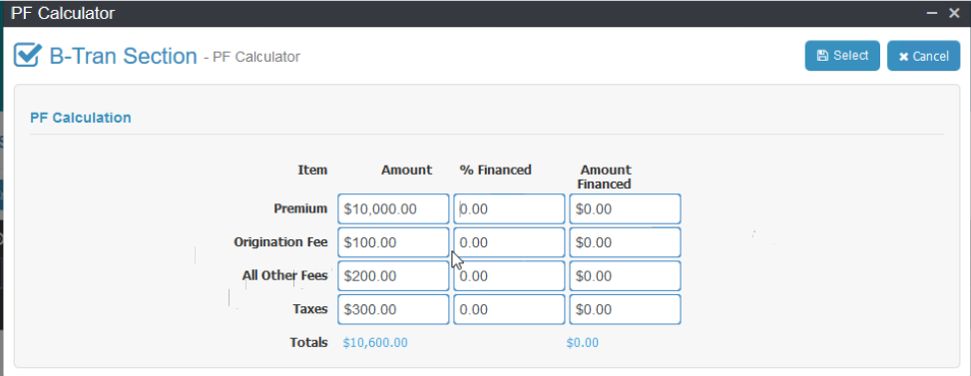This screenshot has width=971, height=376.
Task: Minimize the PF Calculator window
Action: (x=932, y=14)
